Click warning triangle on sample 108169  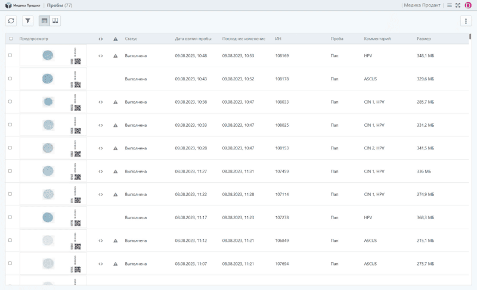[x=116, y=56]
